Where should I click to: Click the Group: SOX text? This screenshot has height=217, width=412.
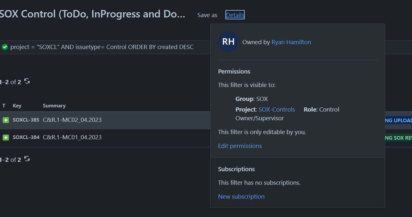[x=252, y=99]
